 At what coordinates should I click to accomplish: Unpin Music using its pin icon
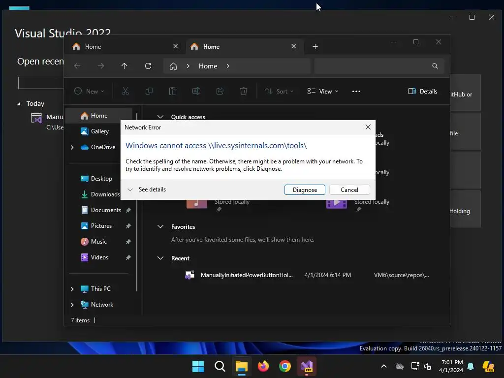(x=128, y=242)
